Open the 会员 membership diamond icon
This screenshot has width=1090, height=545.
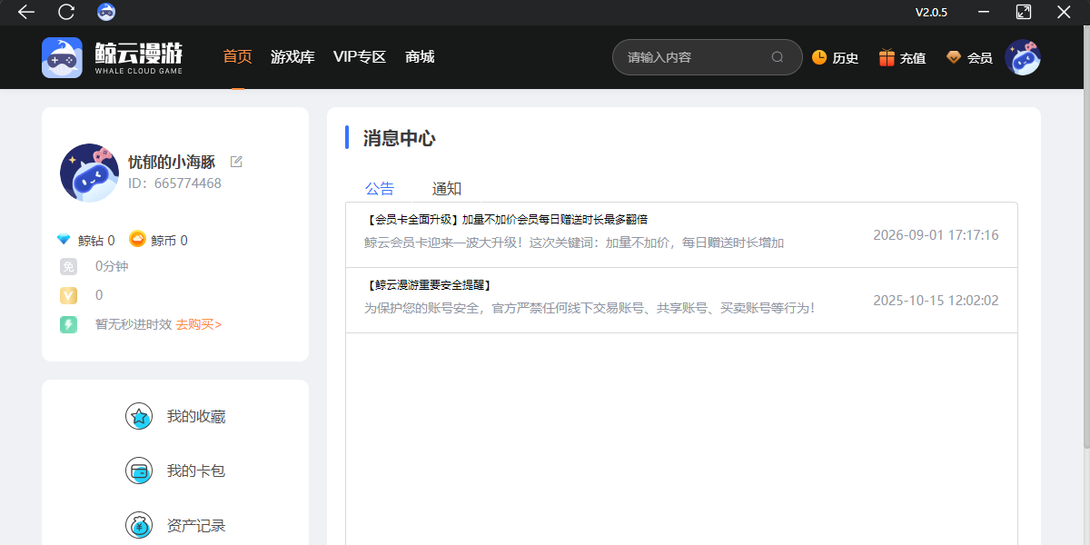(954, 57)
